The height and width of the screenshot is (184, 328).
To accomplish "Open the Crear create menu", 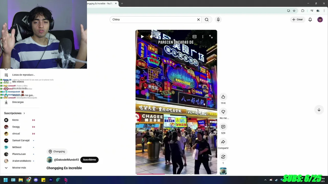I will click(298, 19).
